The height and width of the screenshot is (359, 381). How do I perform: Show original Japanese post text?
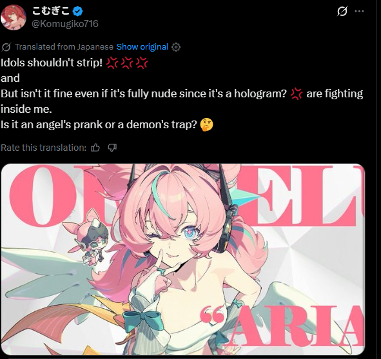(142, 46)
